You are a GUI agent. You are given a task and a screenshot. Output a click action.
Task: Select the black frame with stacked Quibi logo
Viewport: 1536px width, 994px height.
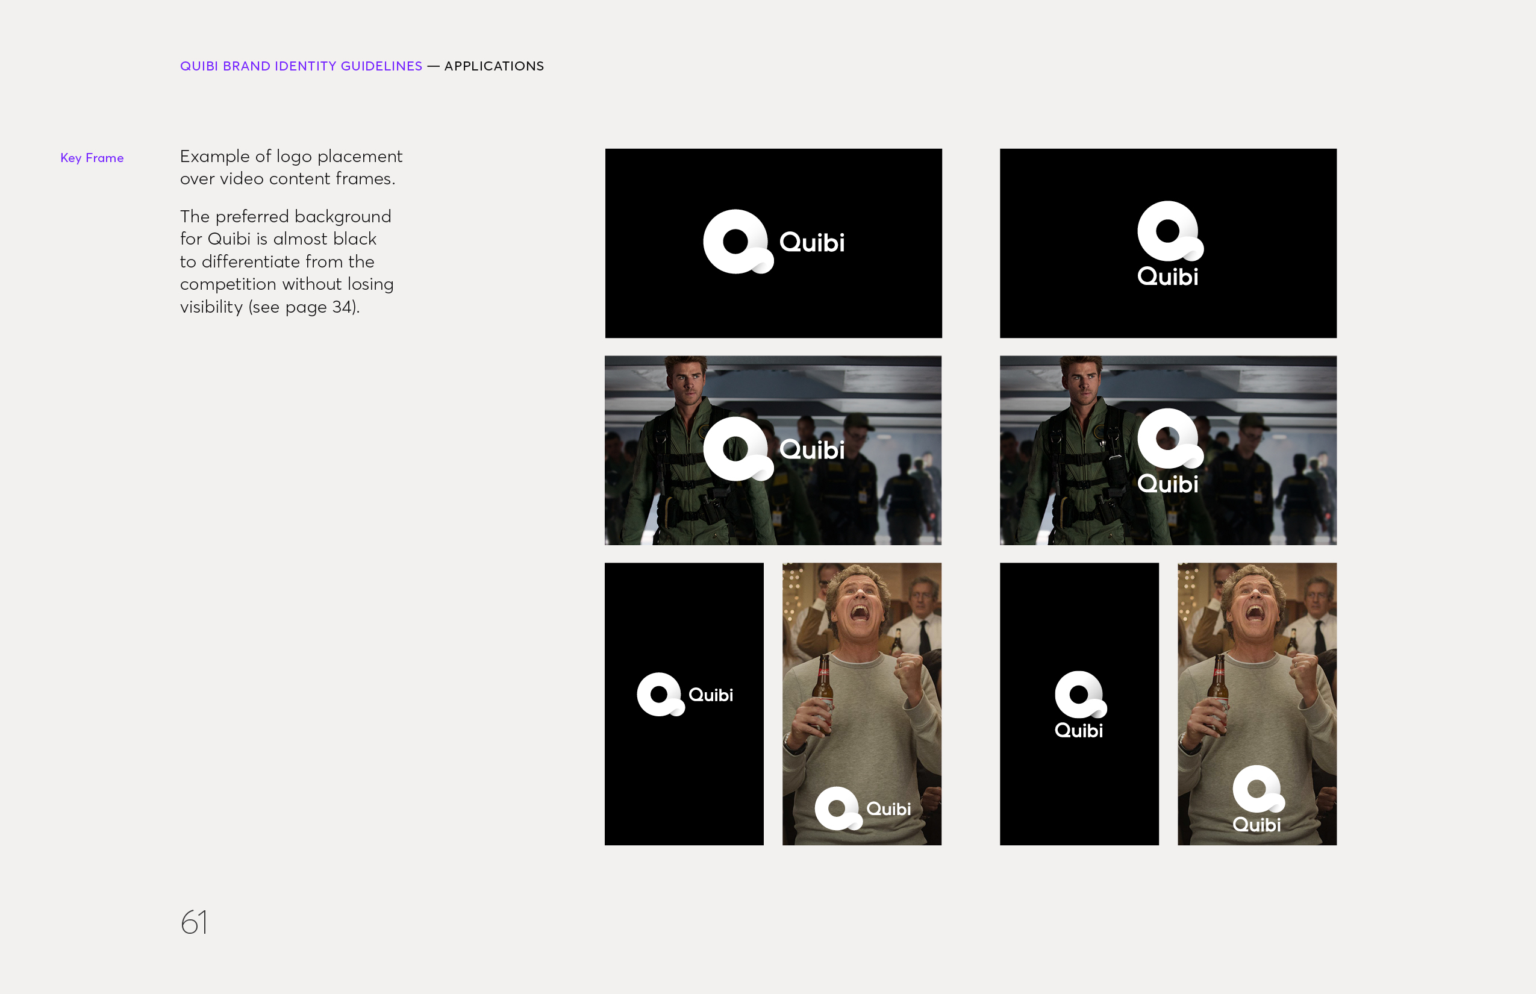pos(1168,243)
